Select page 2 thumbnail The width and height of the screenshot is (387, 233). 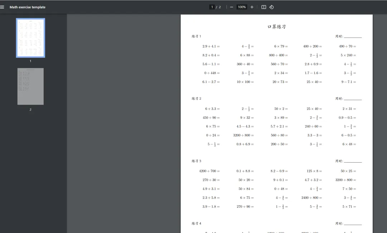click(30, 86)
